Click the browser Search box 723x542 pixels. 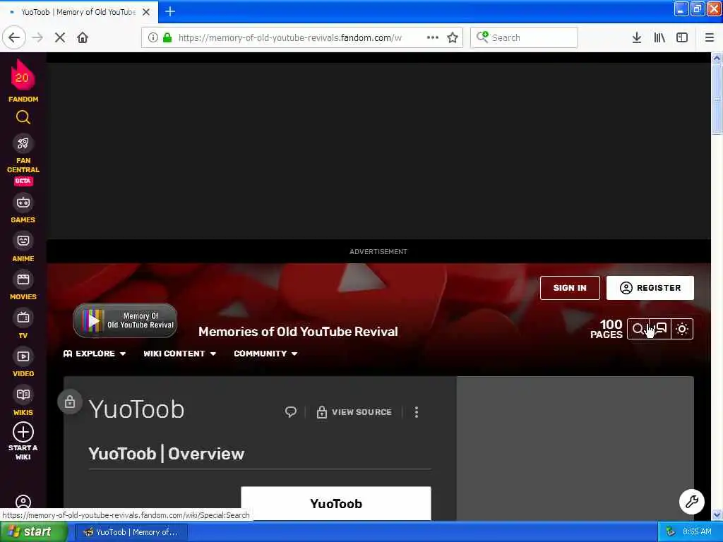524,37
